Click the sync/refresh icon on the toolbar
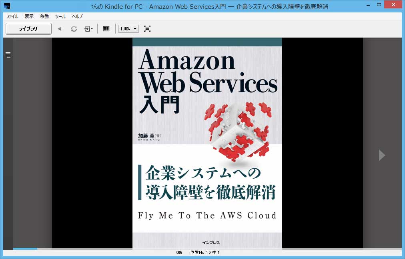 pos(74,28)
